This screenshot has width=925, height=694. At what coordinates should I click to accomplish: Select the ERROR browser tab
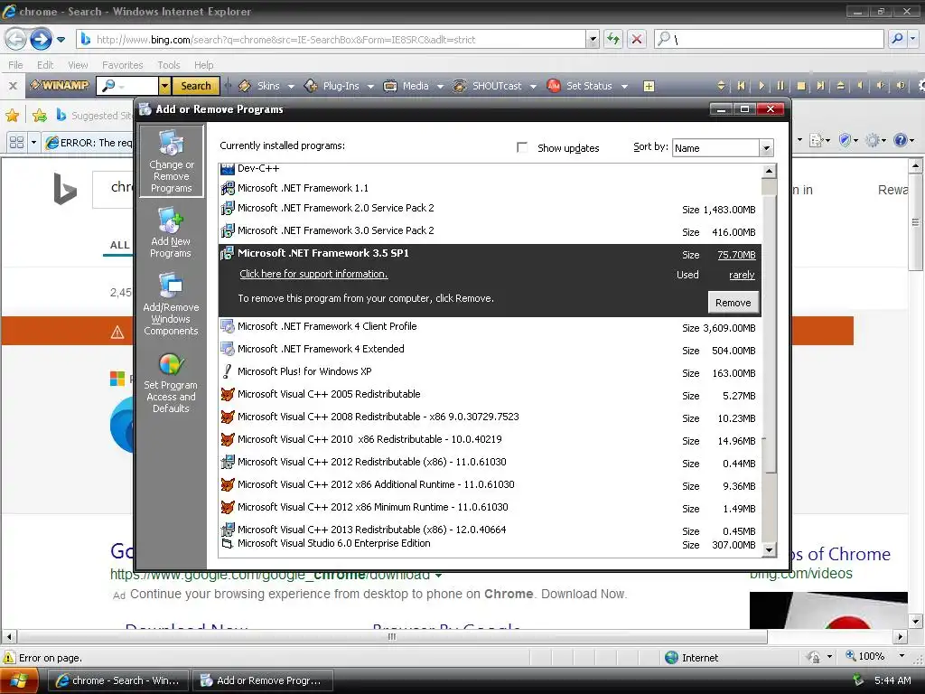click(89, 142)
